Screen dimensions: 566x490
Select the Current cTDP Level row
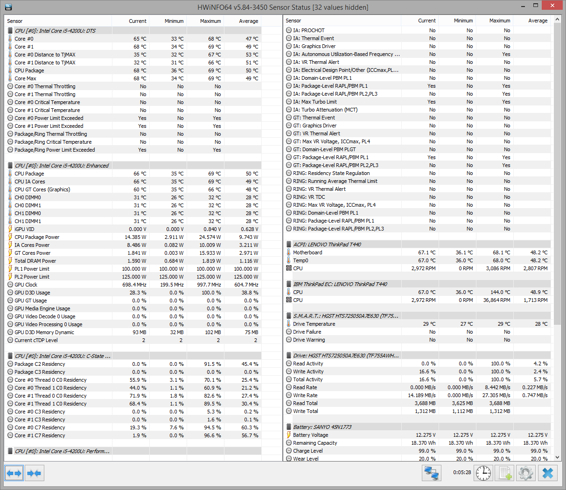point(133,340)
